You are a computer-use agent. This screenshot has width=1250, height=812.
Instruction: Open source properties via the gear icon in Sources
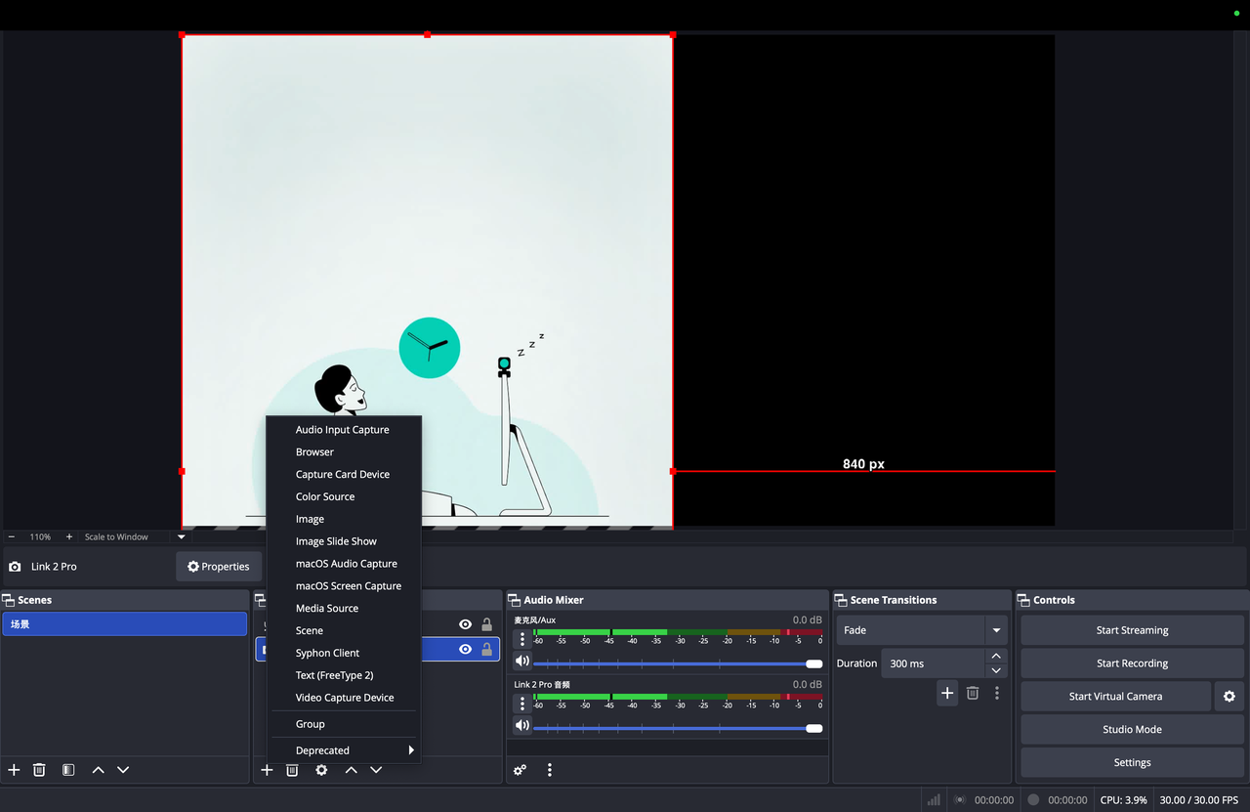click(321, 770)
